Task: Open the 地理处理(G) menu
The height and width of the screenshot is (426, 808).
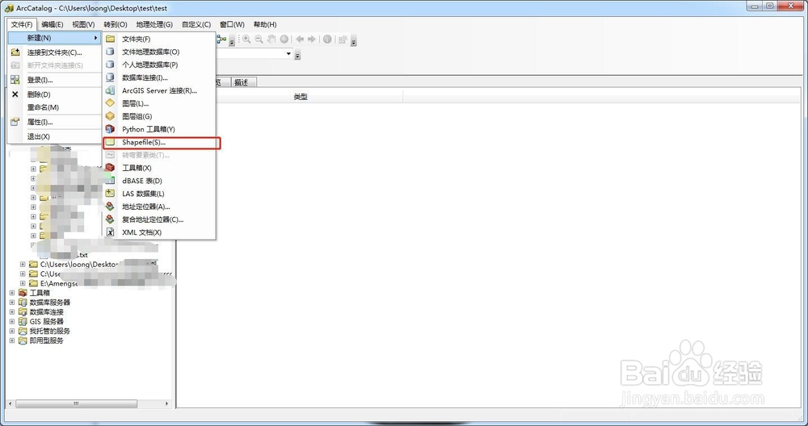Action: coord(154,24)
